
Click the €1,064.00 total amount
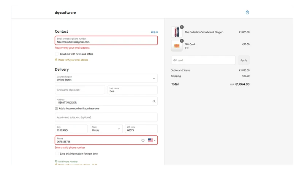[242, 84]
